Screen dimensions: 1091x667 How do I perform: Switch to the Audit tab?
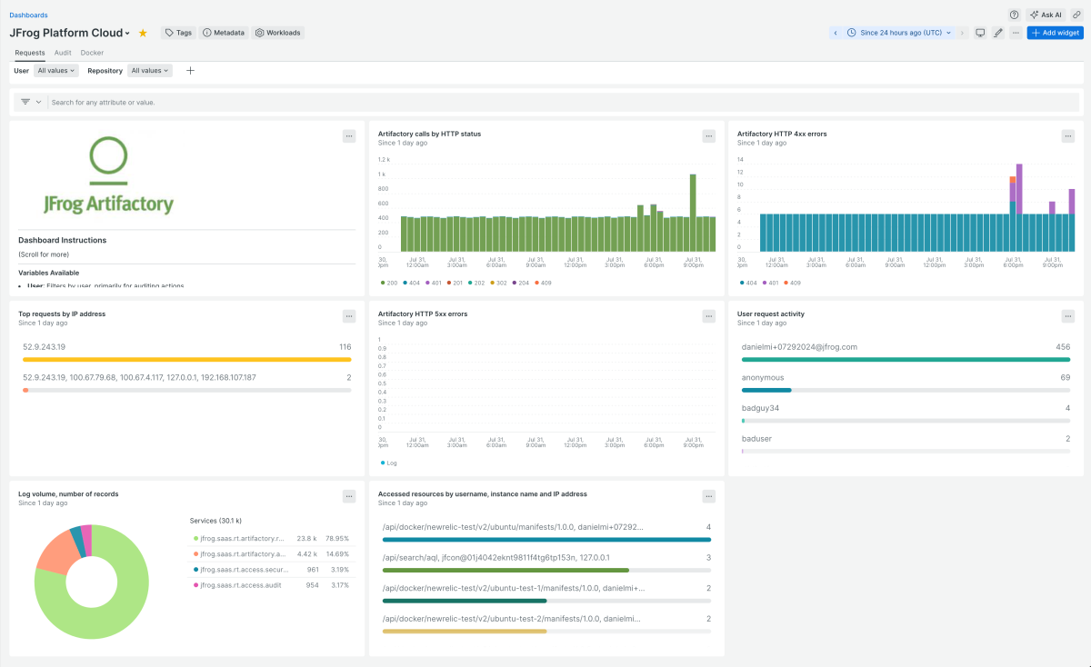(63, 53)
